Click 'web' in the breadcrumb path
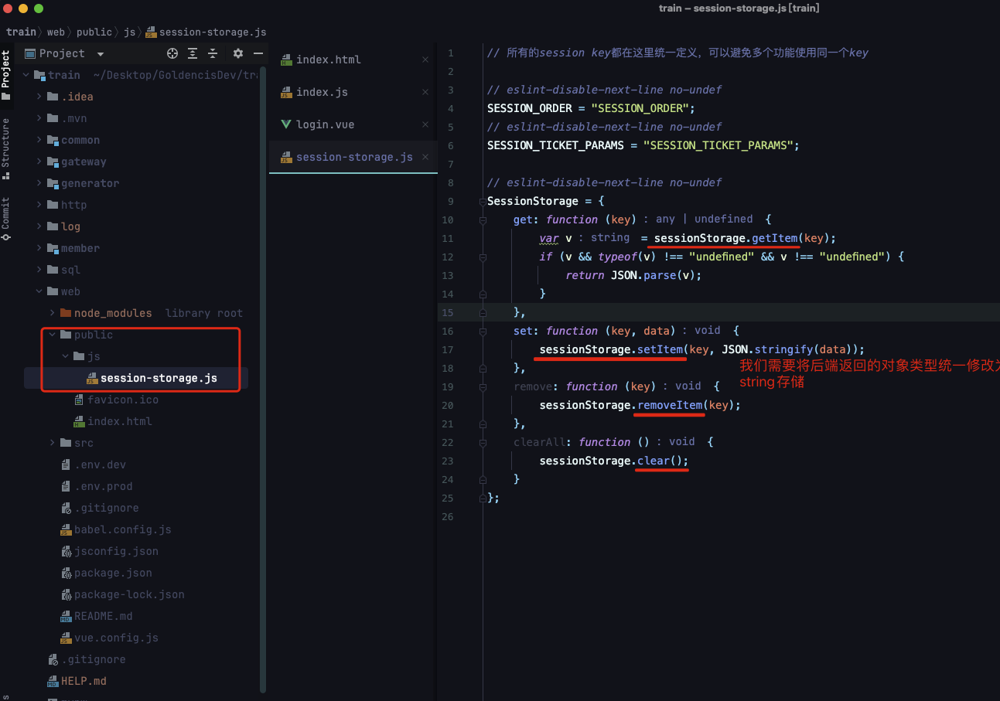Image resolution: width=1000 pixels, height=701 pixels. coord(56,32)
